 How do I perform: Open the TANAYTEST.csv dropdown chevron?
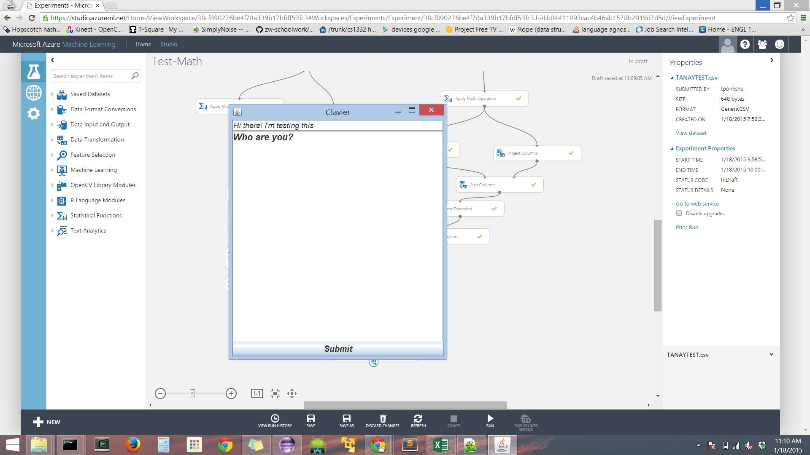coord(771,354)
